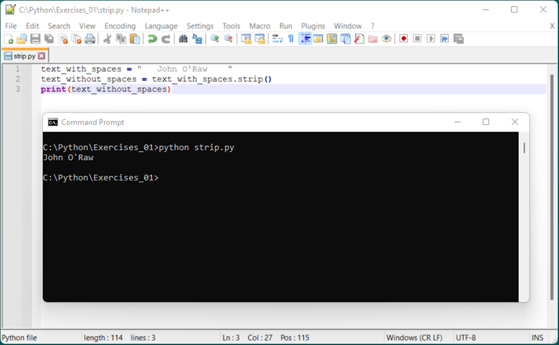
Task: Click the Print icon in toolbar
Action: point(90,39)
